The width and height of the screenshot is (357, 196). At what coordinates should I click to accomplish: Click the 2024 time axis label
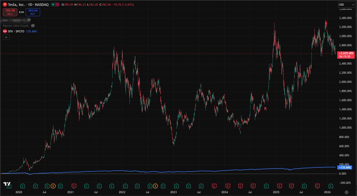pyautogui.click(x=225, y=192)
